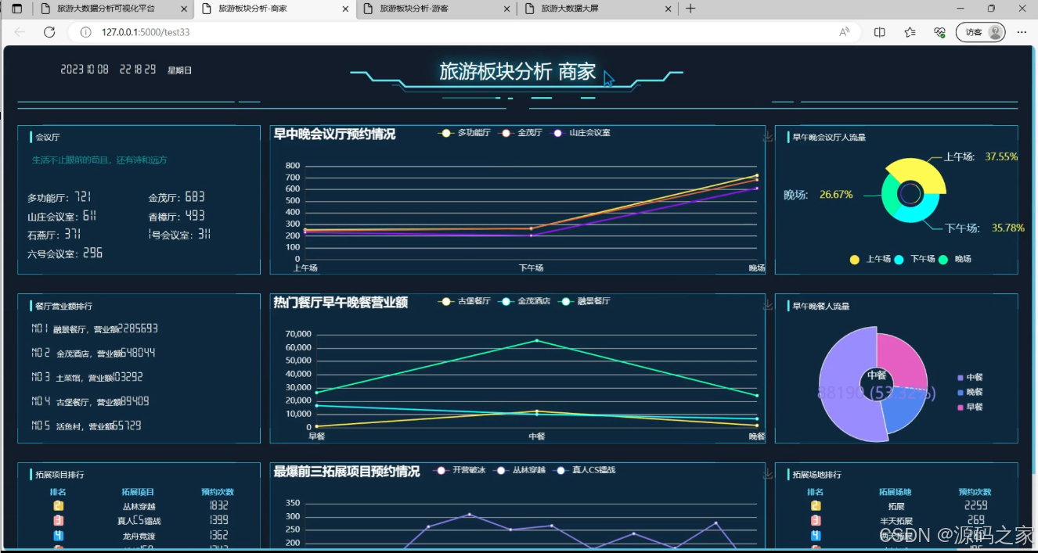Download the 早中晚会议厅预约情况 chart image
The width and height of the screenshot is (1038, 553).
click(x=768, y=136)
